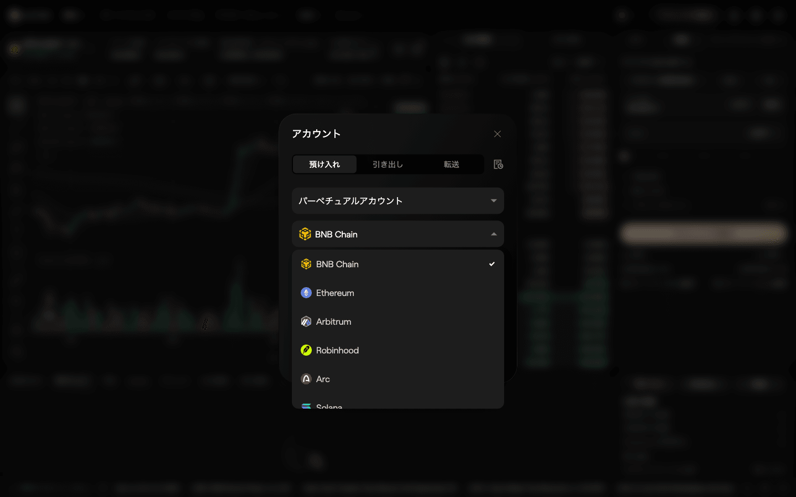
Task: Click the checkmark next to BNB Chain
Action: click(492, 264)
